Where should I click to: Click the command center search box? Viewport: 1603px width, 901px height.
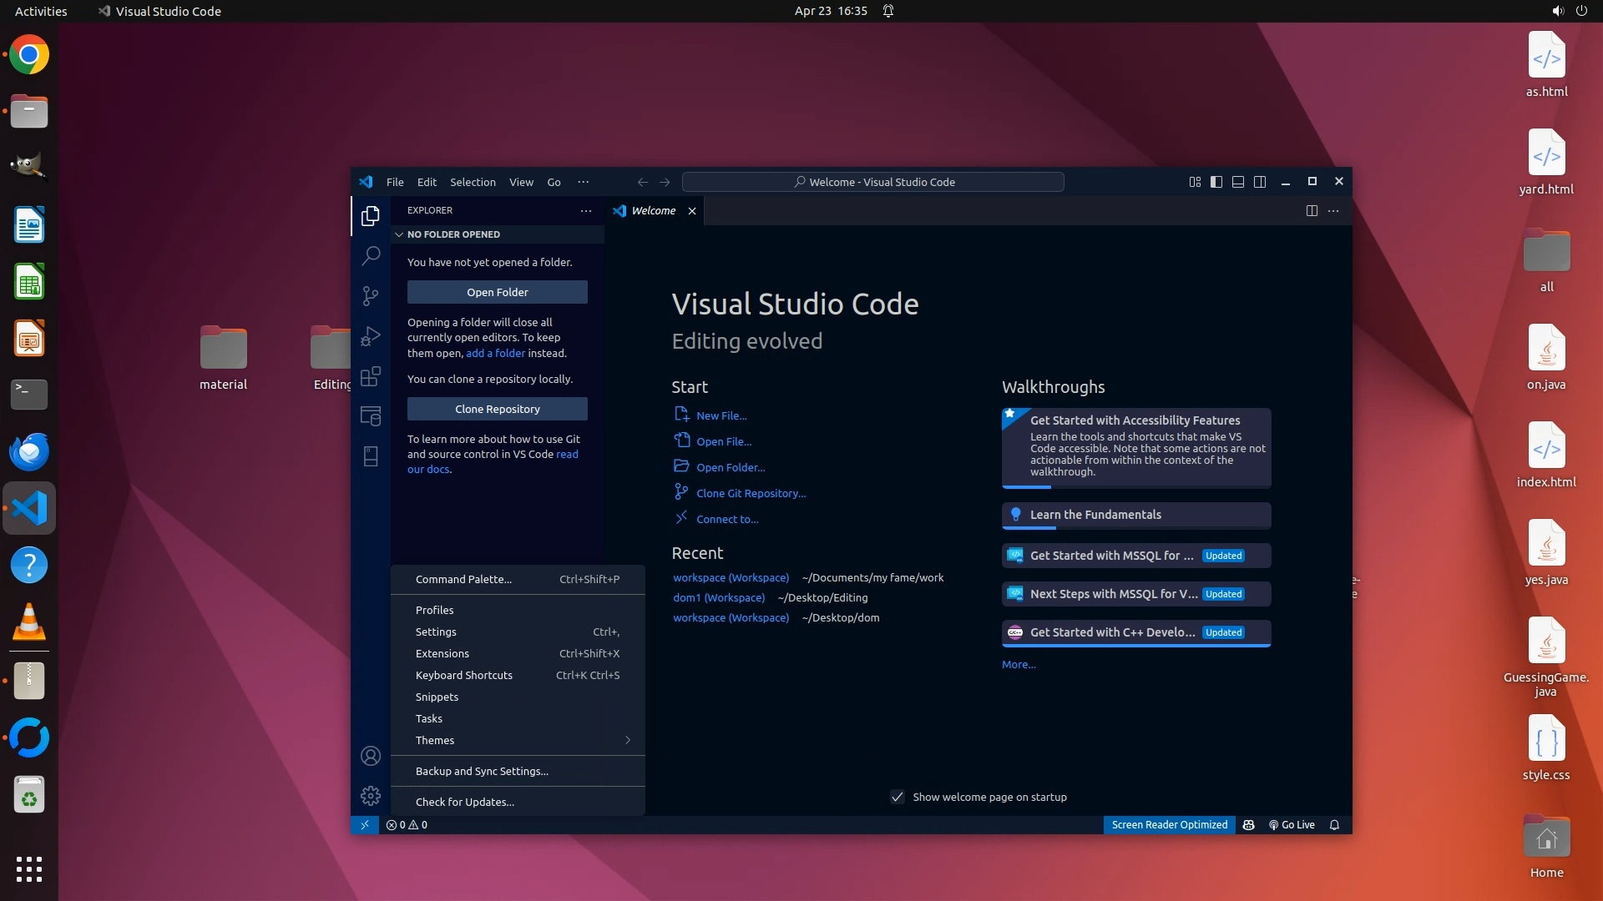[x=873, y=182]
